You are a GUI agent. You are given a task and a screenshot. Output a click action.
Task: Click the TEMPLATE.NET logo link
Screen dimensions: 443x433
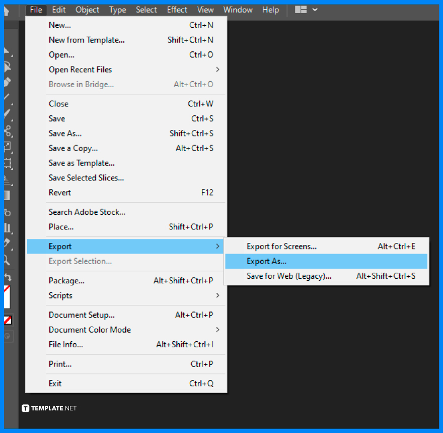pyautogui.click(x=49, y=408)
